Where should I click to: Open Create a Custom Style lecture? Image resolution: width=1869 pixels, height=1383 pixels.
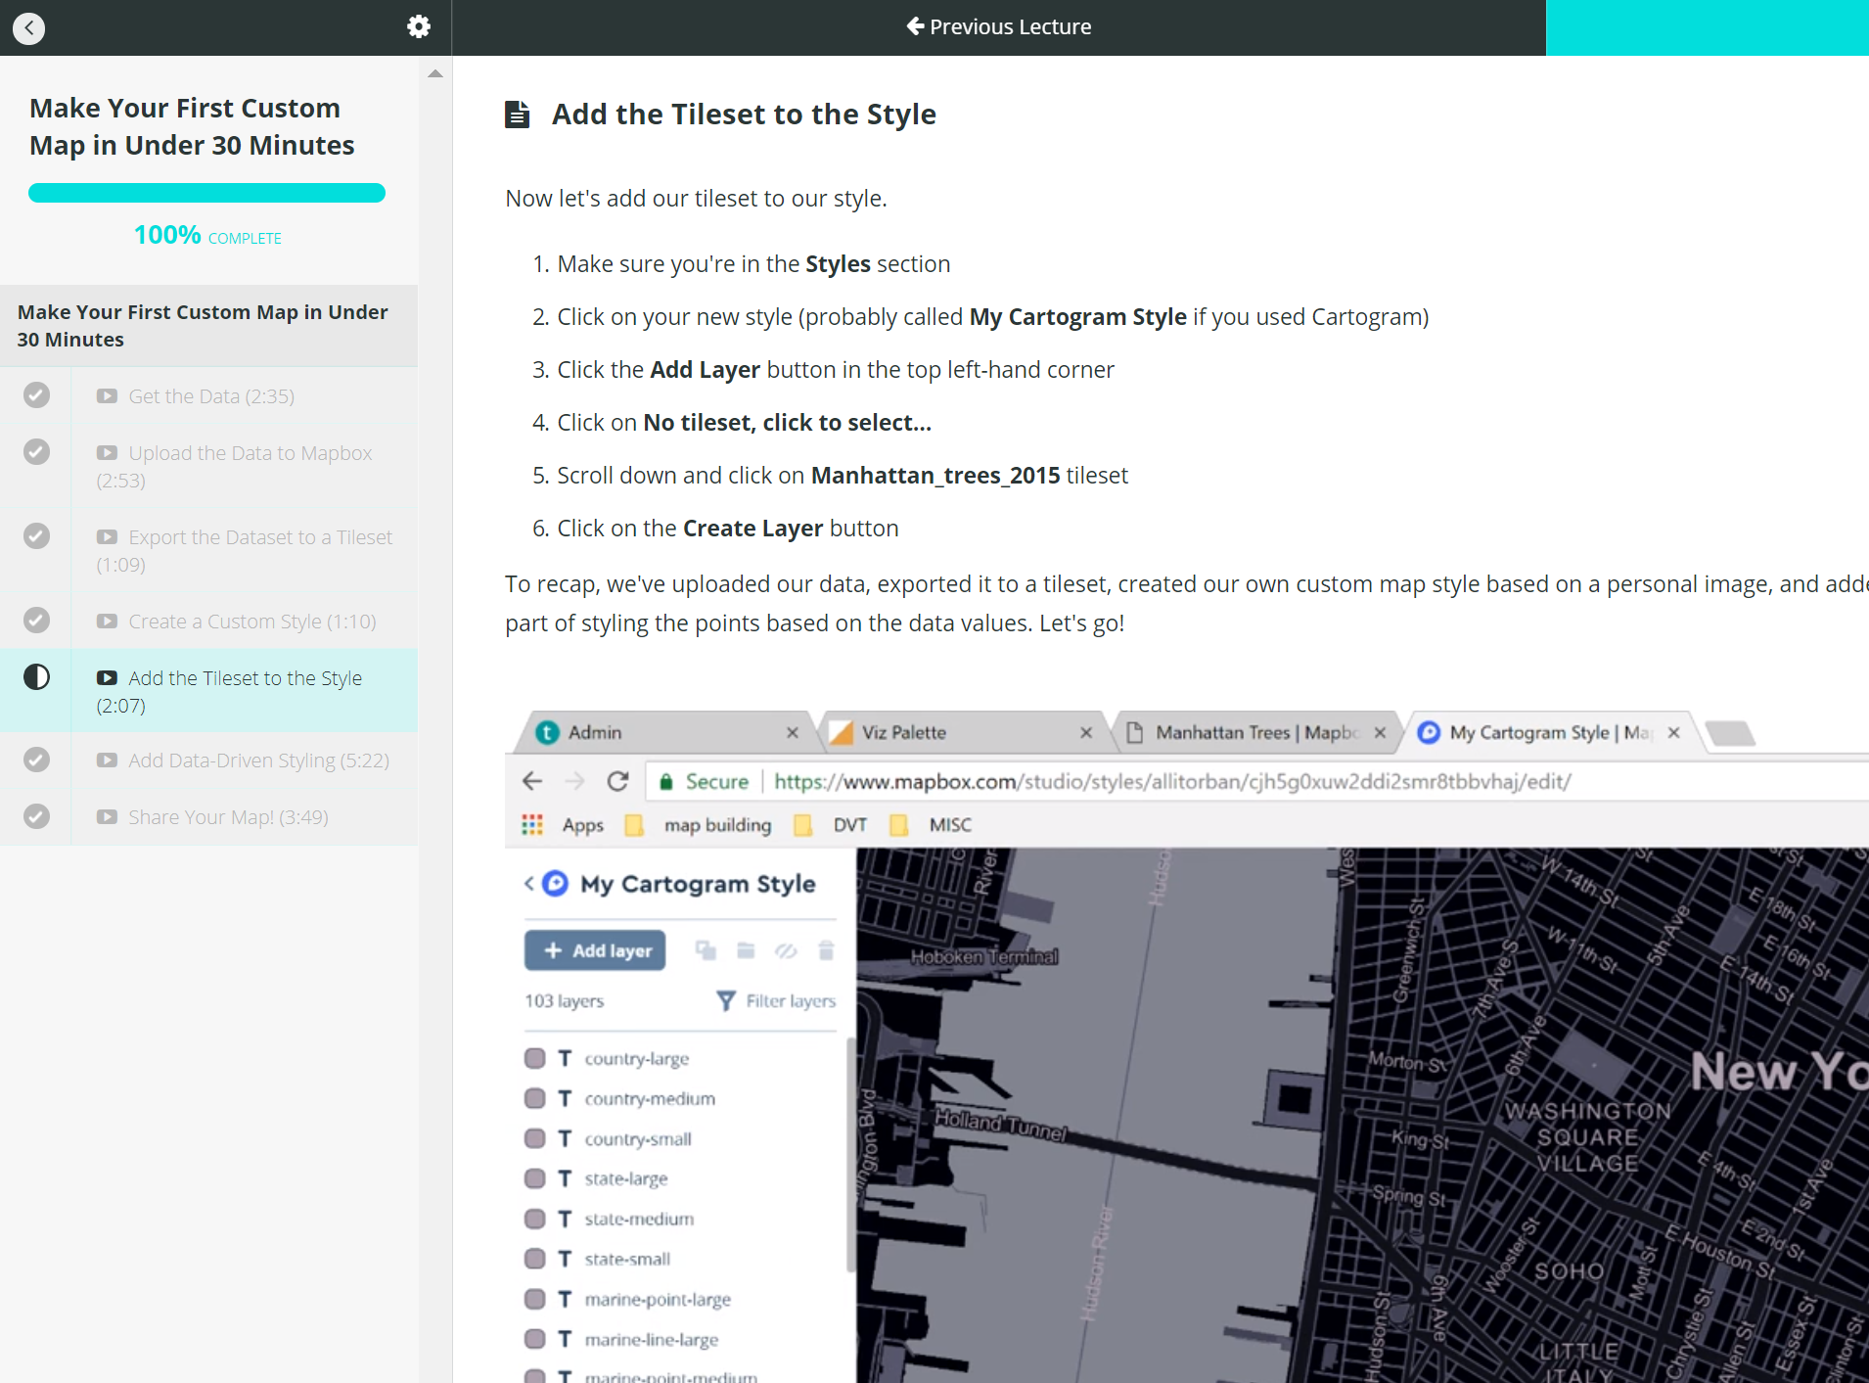[x=236, y=622]
